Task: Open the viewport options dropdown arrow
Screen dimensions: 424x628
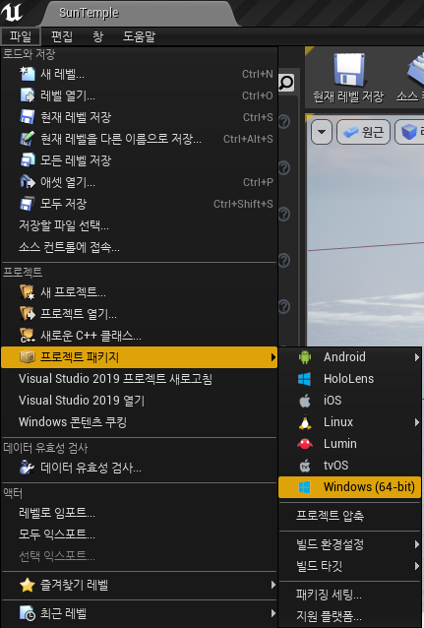Action: coord(322,132)
